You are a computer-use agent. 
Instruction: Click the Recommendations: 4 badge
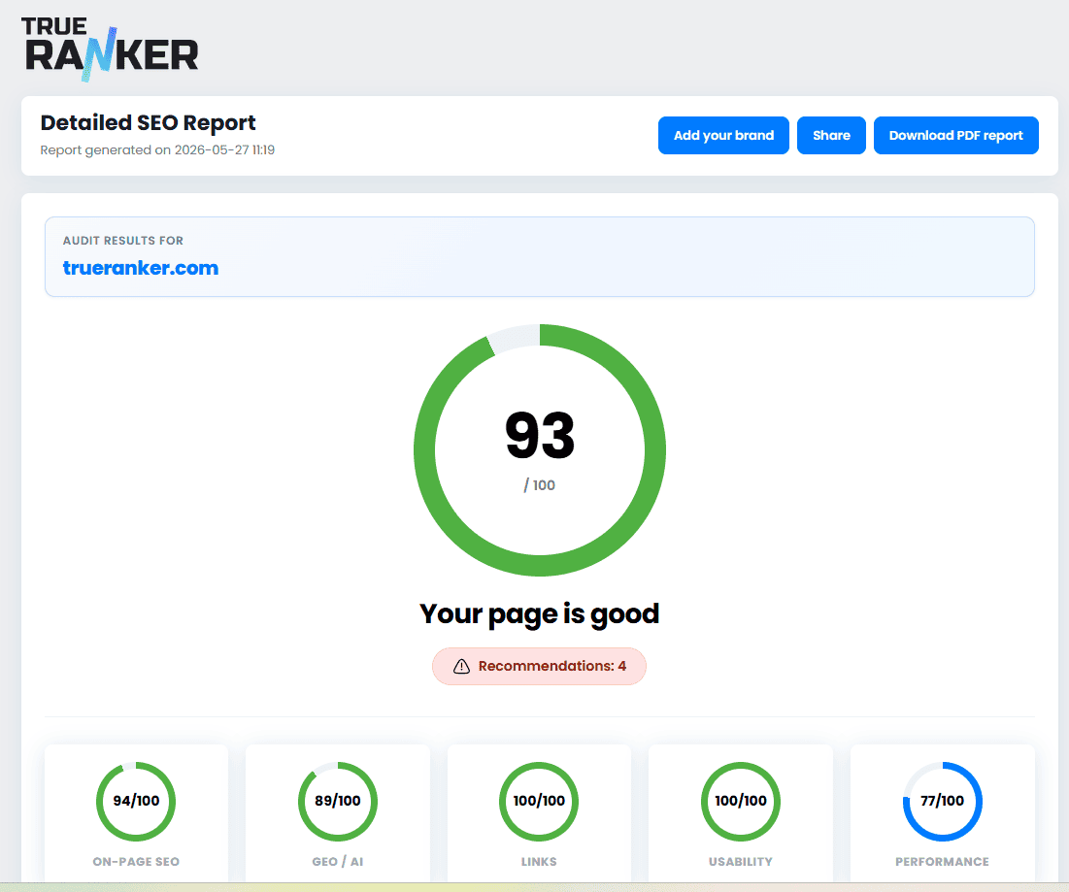click(x=539, y=666)
